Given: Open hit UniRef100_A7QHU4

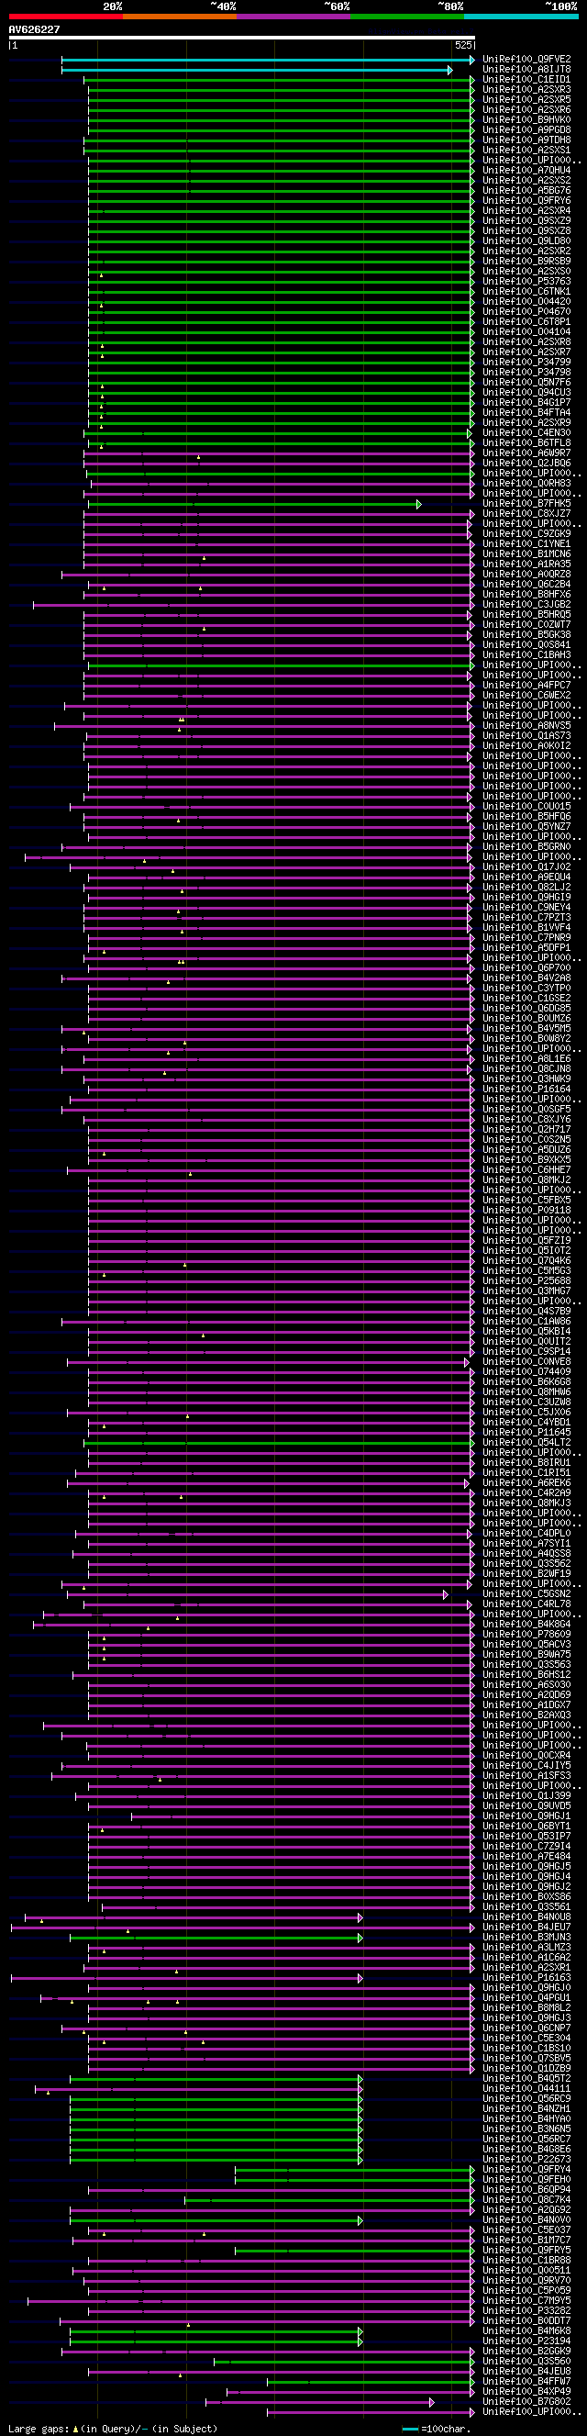Looking at the screenshot, I should (x=526, y=170).
